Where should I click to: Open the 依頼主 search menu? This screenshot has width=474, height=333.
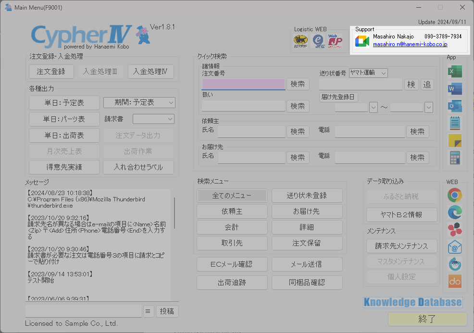[232, 211]
